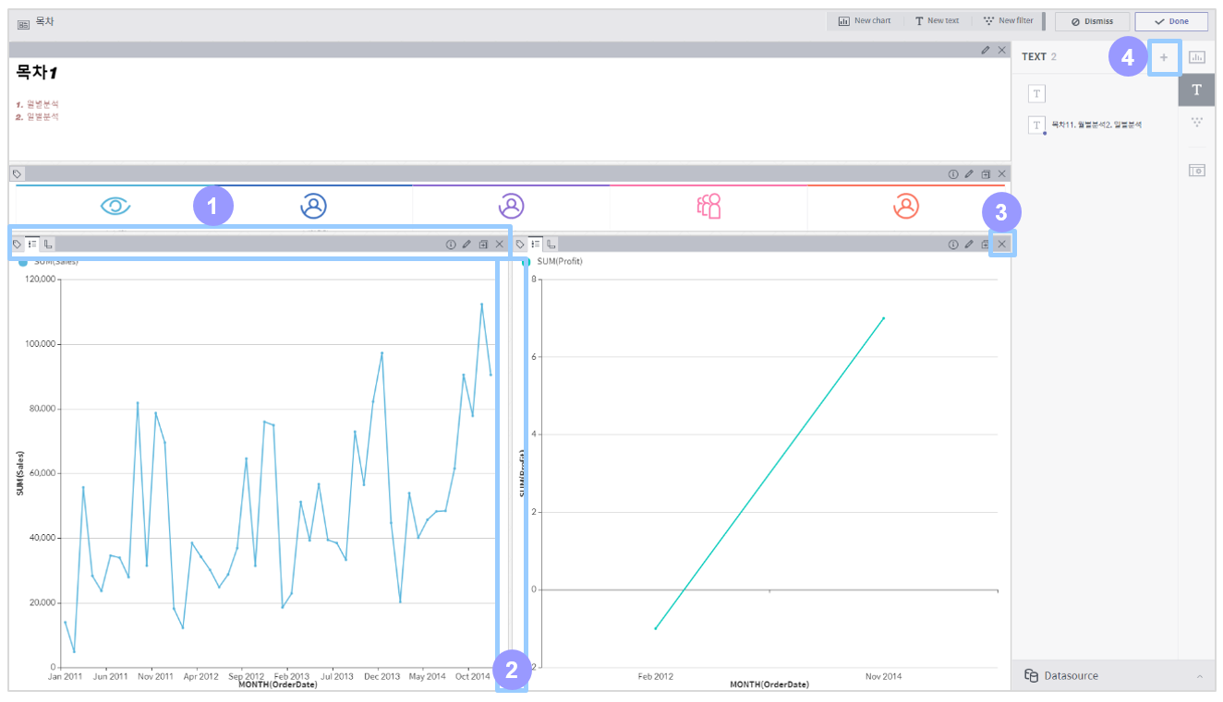Edit the SUM(Sales) chart
The height and width of the screenshot is (702, 1223).
(466, 244)
